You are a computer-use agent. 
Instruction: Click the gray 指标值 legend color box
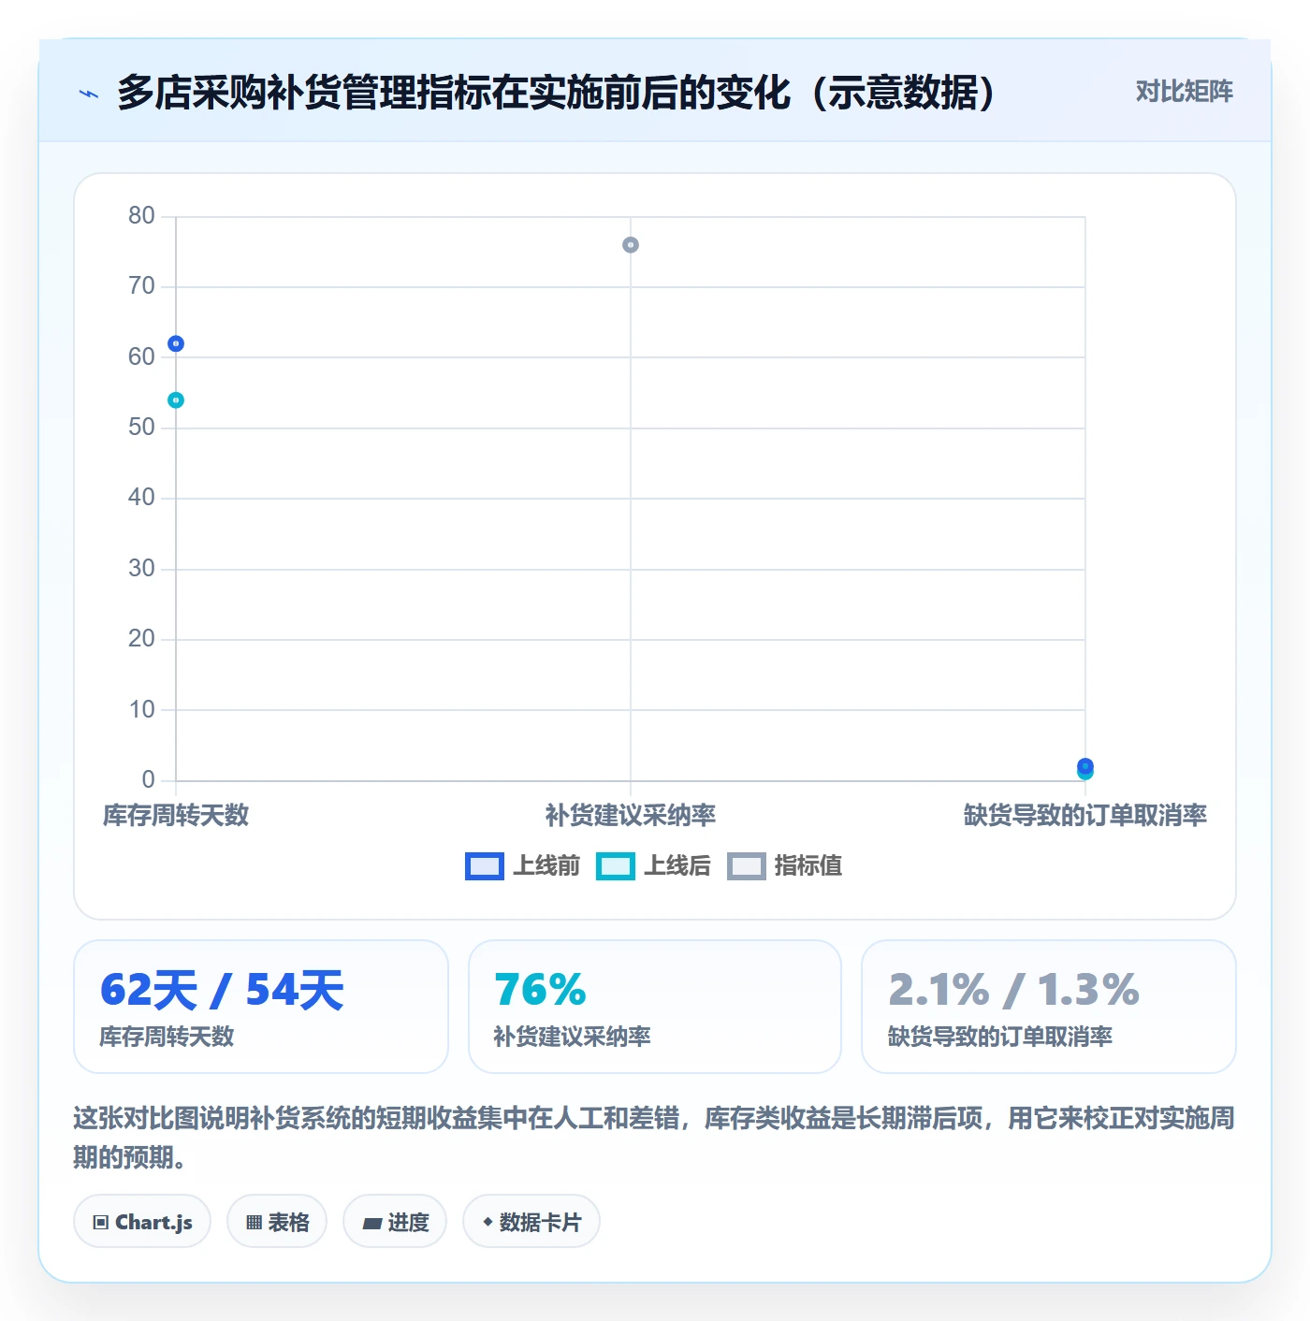point(746,866)
